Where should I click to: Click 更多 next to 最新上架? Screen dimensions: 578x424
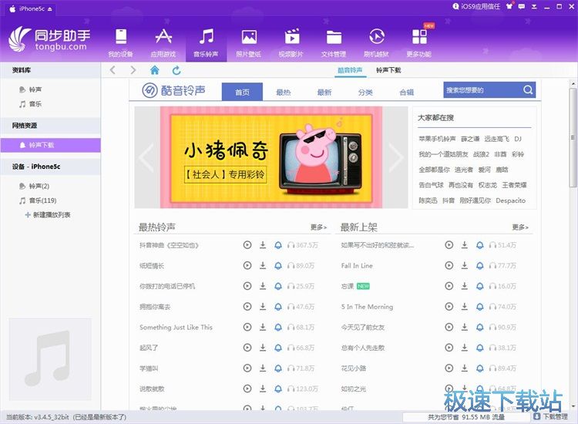click(520, 227)
